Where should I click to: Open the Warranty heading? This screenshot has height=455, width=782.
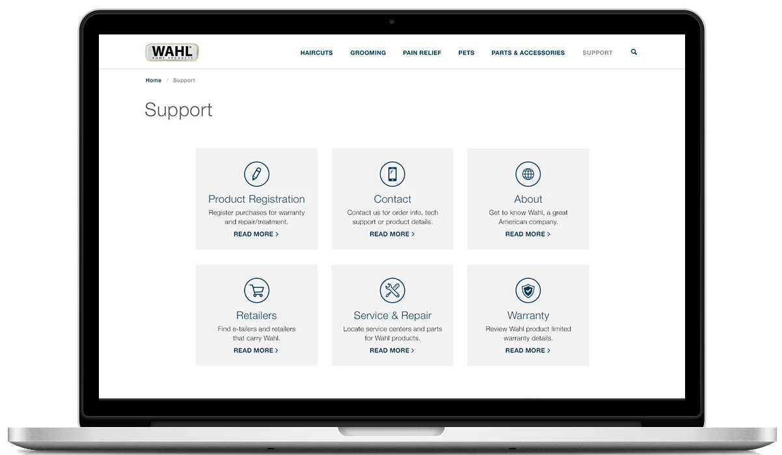(x=528, y=316)
